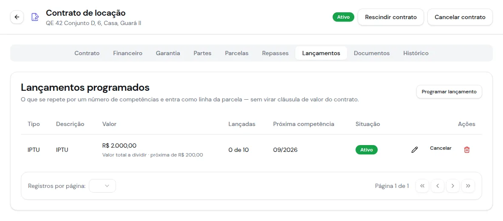The height and width of the screenshot is (221, 503).
Task: Delete the IPTU entry with trash icon
Action: [x=467, y=150]
